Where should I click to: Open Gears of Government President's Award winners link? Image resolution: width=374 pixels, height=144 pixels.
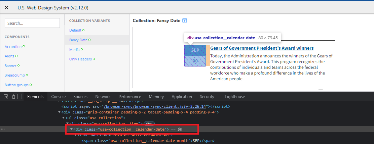coord(262,48)
